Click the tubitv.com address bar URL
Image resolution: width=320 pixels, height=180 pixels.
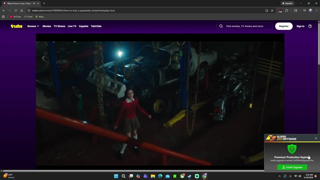click(x=73, y=10)
